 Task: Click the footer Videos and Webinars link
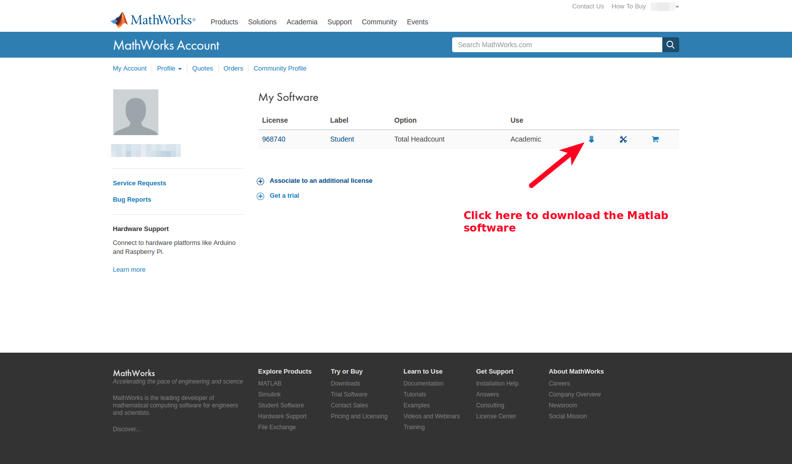click(x=431, y=416)
